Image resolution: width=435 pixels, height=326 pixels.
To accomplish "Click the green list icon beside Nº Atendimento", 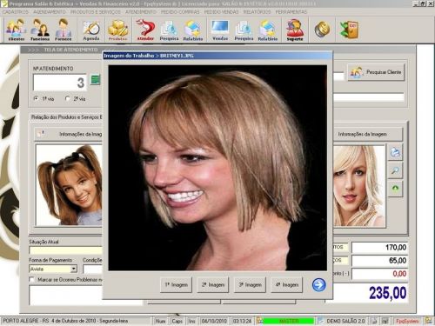I will tap(96, 80).
